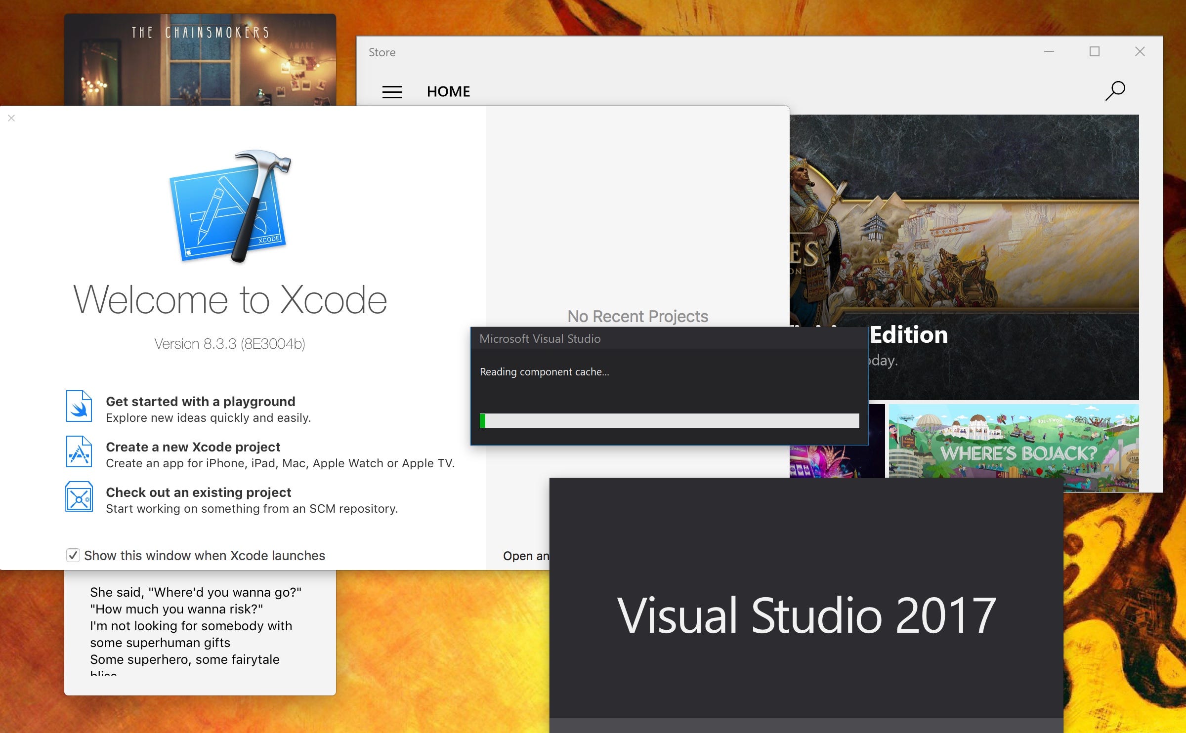Maximize the Store window

(x=1095, y=51)
